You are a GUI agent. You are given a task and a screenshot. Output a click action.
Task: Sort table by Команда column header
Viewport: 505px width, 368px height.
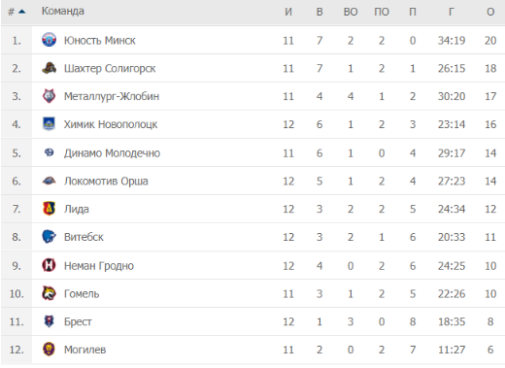63,11
